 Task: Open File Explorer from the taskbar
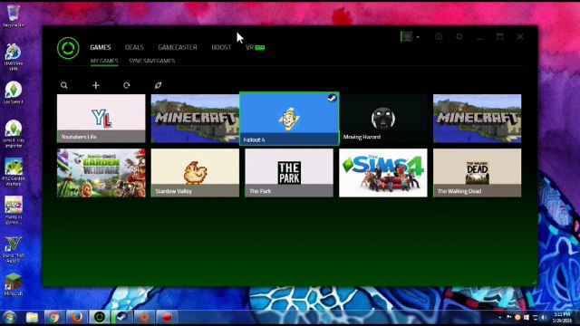32,318
